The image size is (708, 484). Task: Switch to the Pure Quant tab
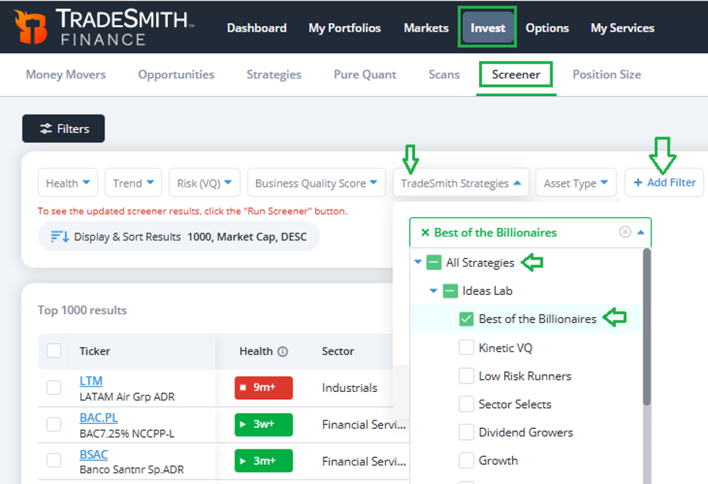click(365, 75)
